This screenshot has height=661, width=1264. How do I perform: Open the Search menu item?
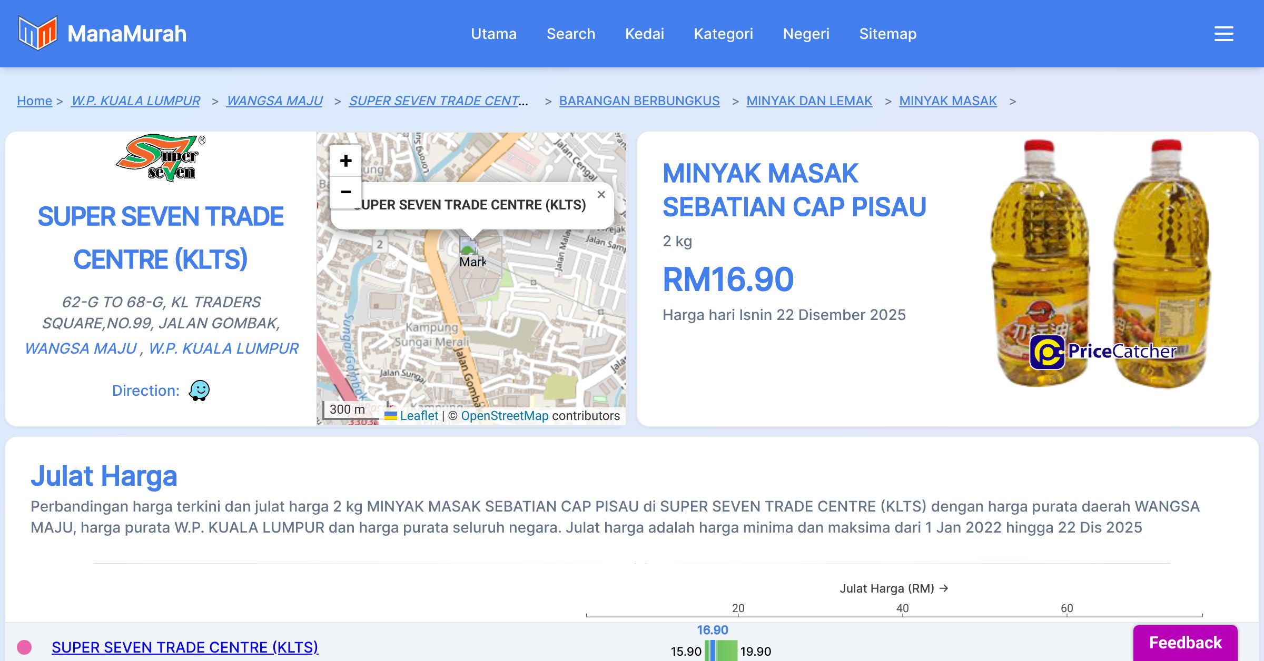pyautogui.click(x=570, y=34)
